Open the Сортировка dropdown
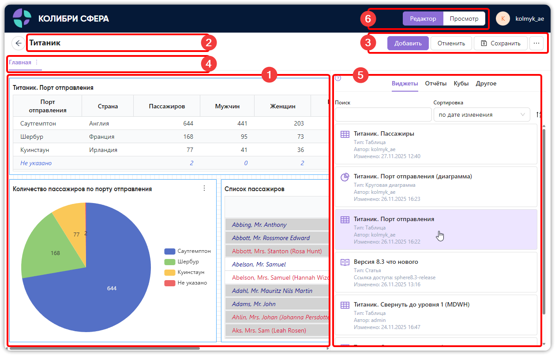 (x=482, y=115)
